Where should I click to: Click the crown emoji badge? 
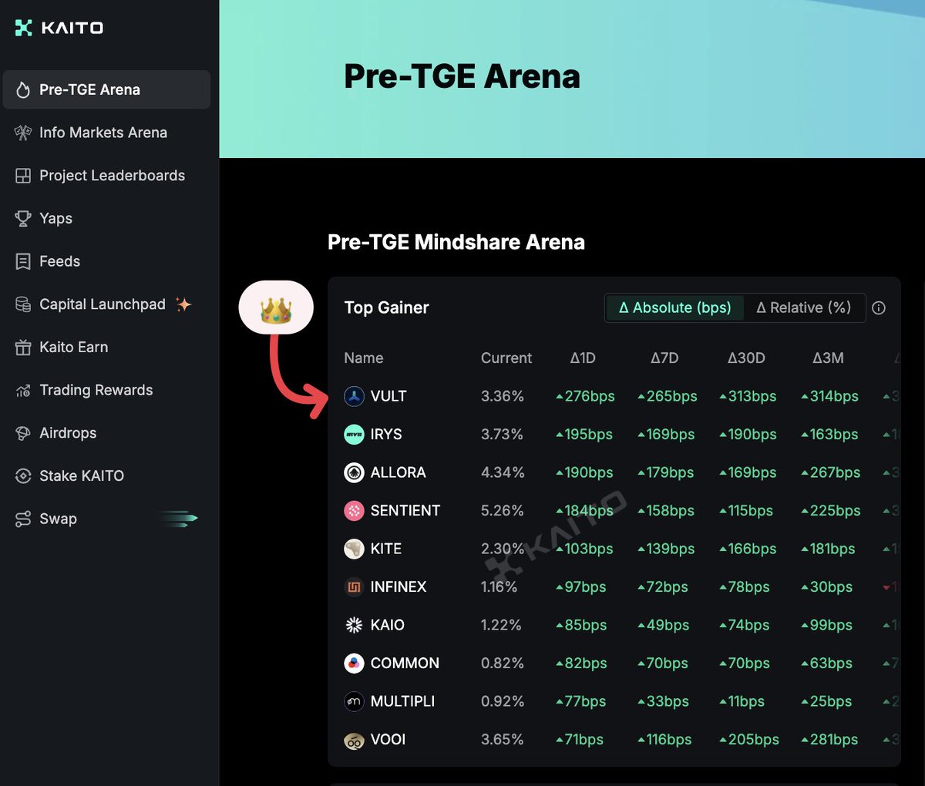click(x=276, y=307)
